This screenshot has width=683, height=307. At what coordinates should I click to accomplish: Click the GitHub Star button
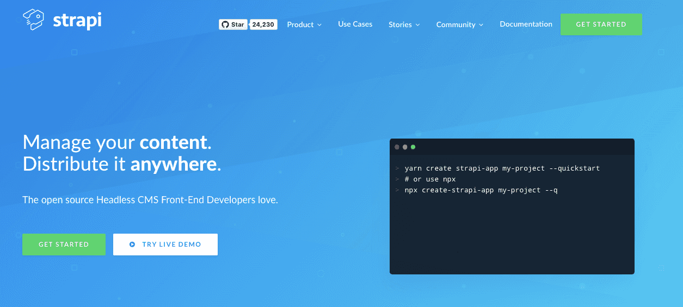point(233,24)
